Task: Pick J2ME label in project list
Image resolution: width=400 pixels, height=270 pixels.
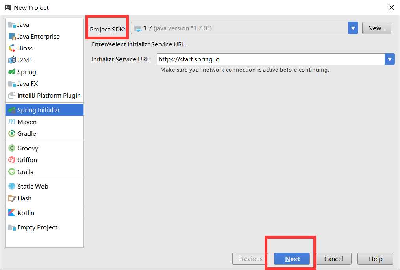Action: click(25, 60)
